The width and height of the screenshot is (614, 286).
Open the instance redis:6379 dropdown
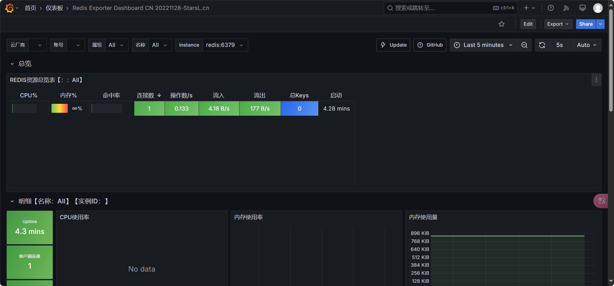pyautogui.click(x=225, y=45)
